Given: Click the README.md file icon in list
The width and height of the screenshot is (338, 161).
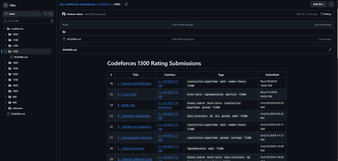Looking at the screenshot, I should [64, 39].
